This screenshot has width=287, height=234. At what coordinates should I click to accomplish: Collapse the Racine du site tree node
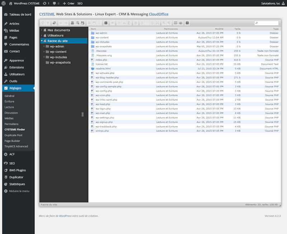point(42,41)
